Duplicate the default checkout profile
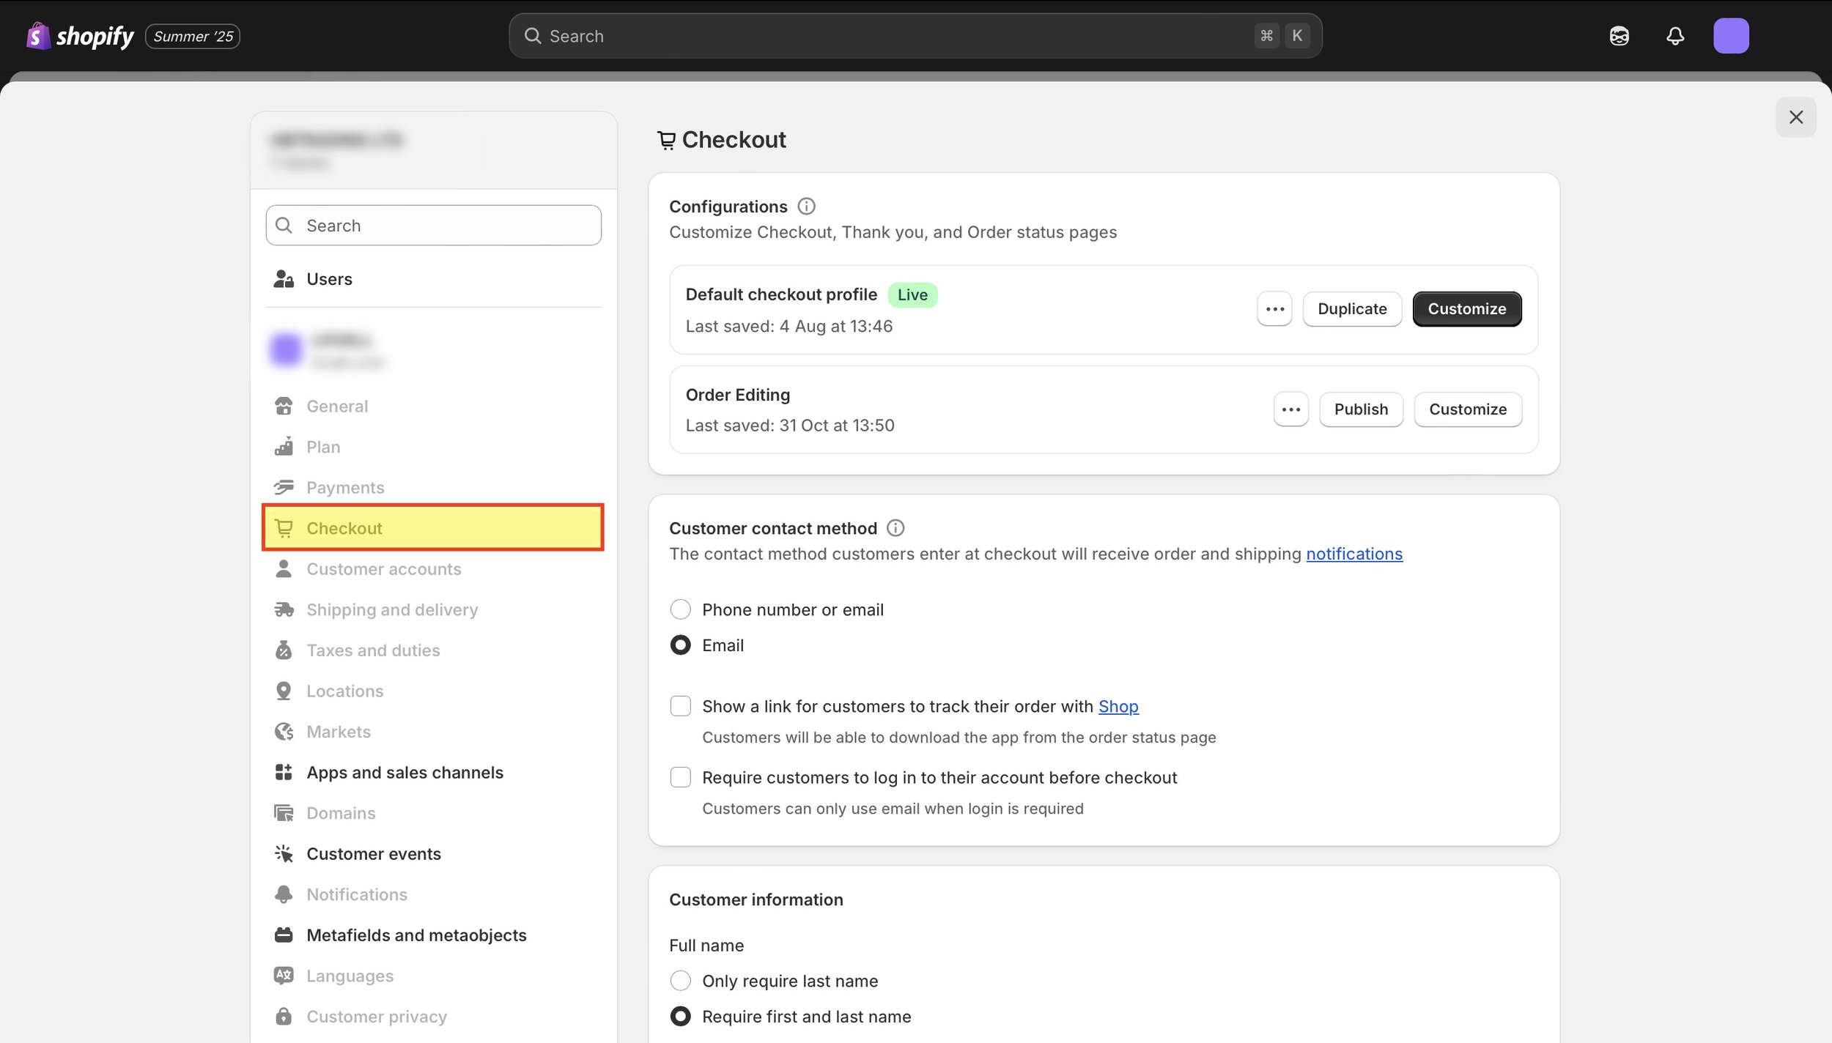The image size is (1832, 1043). click(1352, 309)
